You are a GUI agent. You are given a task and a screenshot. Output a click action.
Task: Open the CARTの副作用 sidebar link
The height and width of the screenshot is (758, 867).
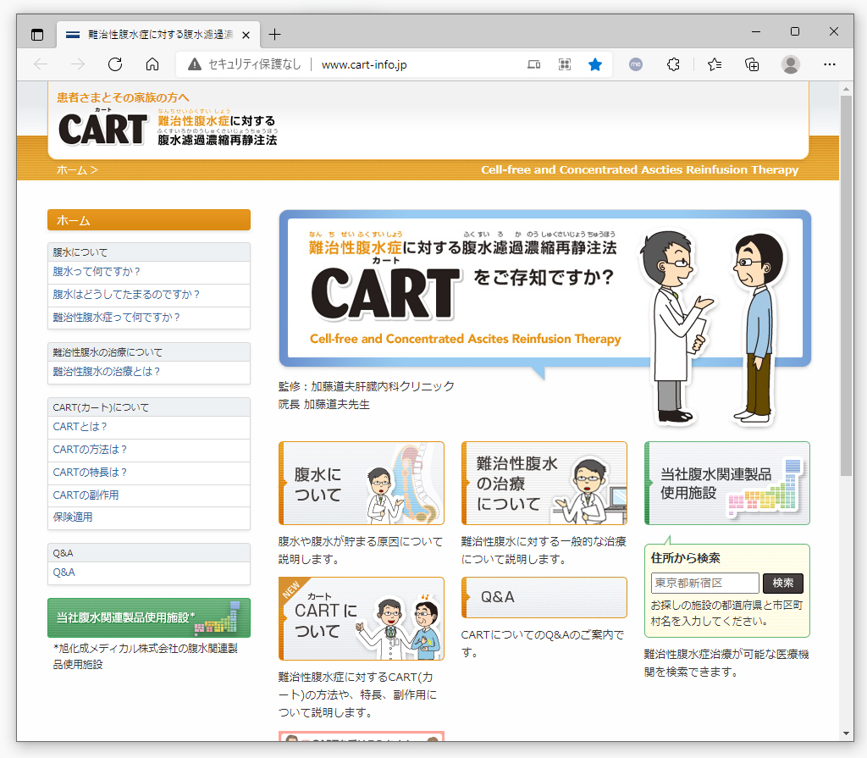tap(86, 495)
